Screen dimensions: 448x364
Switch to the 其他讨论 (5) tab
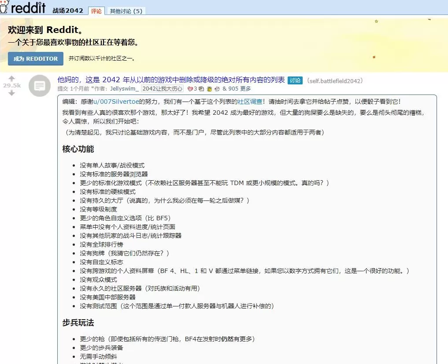click(x=126, y=11)
